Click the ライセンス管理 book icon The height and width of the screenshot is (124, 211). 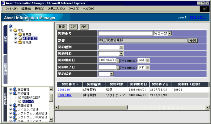point(15,109)
